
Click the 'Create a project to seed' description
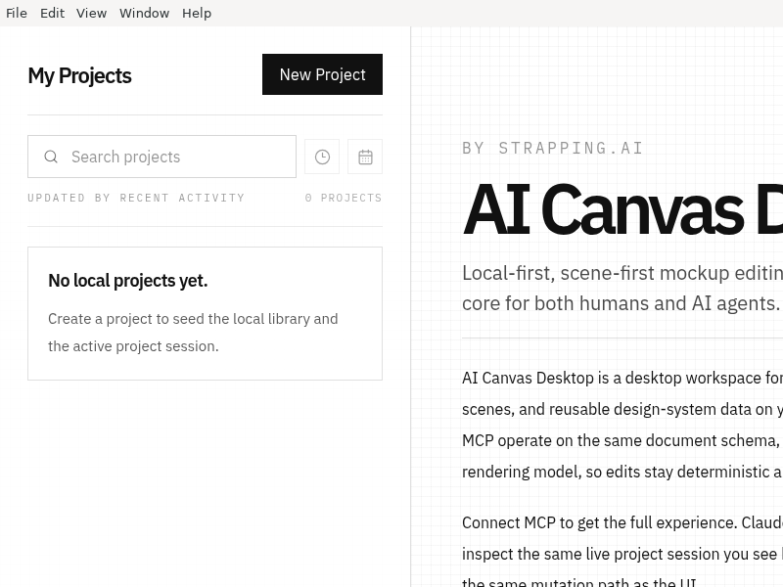pos(193,333)
